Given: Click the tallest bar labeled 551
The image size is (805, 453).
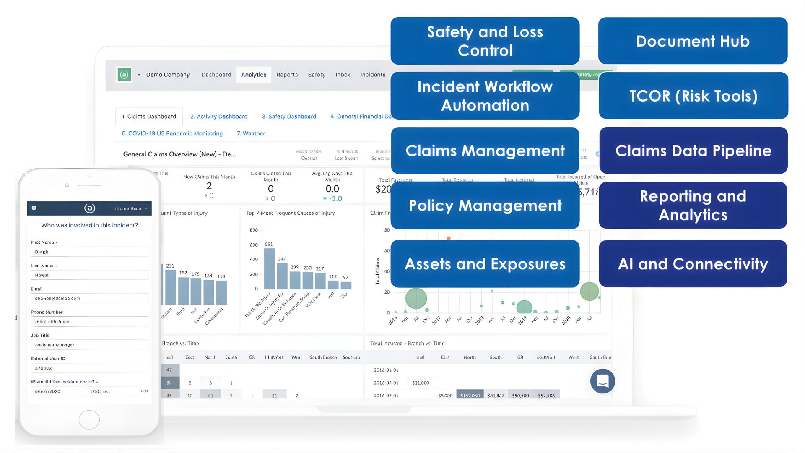Looking at the screenshot, I should [269, 268].
